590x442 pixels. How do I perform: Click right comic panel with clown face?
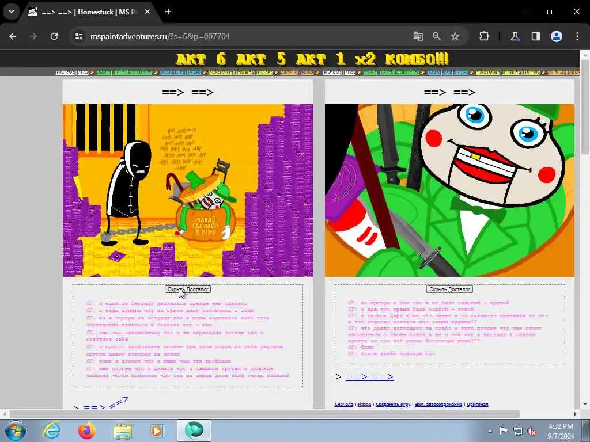coord(449,190)
